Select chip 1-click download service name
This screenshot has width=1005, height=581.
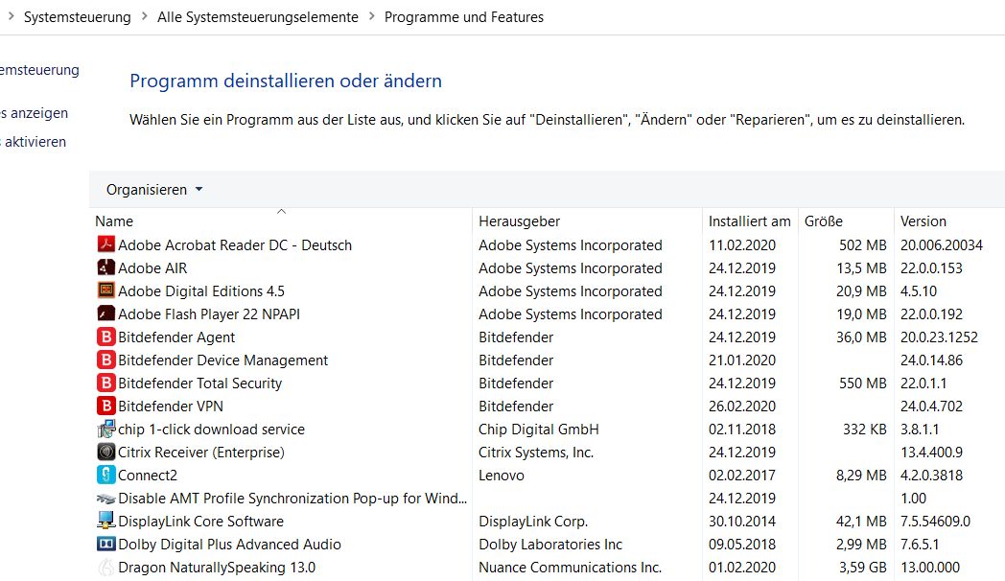(x=212, y=430)
